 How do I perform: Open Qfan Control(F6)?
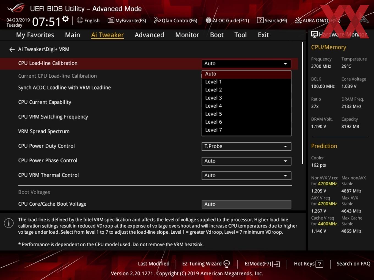pos(175,21)
